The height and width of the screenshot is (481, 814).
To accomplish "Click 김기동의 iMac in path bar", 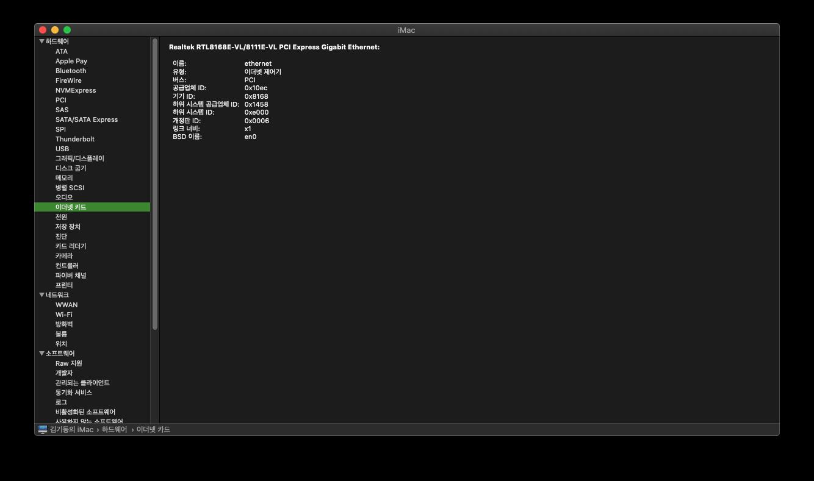I will pos(72,429).
